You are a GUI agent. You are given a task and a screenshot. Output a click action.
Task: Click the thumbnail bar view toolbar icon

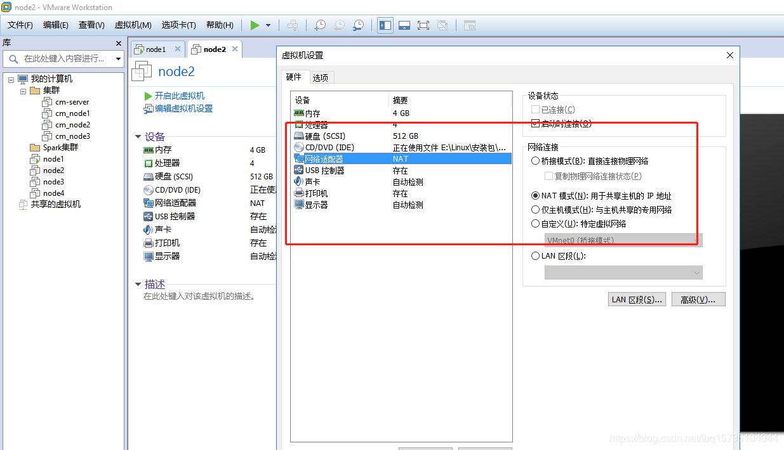tap(404, 25)
